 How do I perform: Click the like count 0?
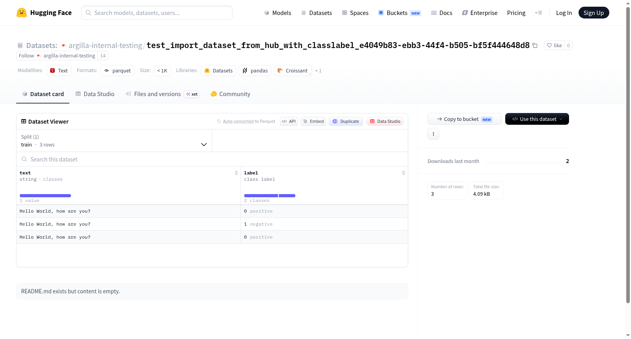coord(568,45)
